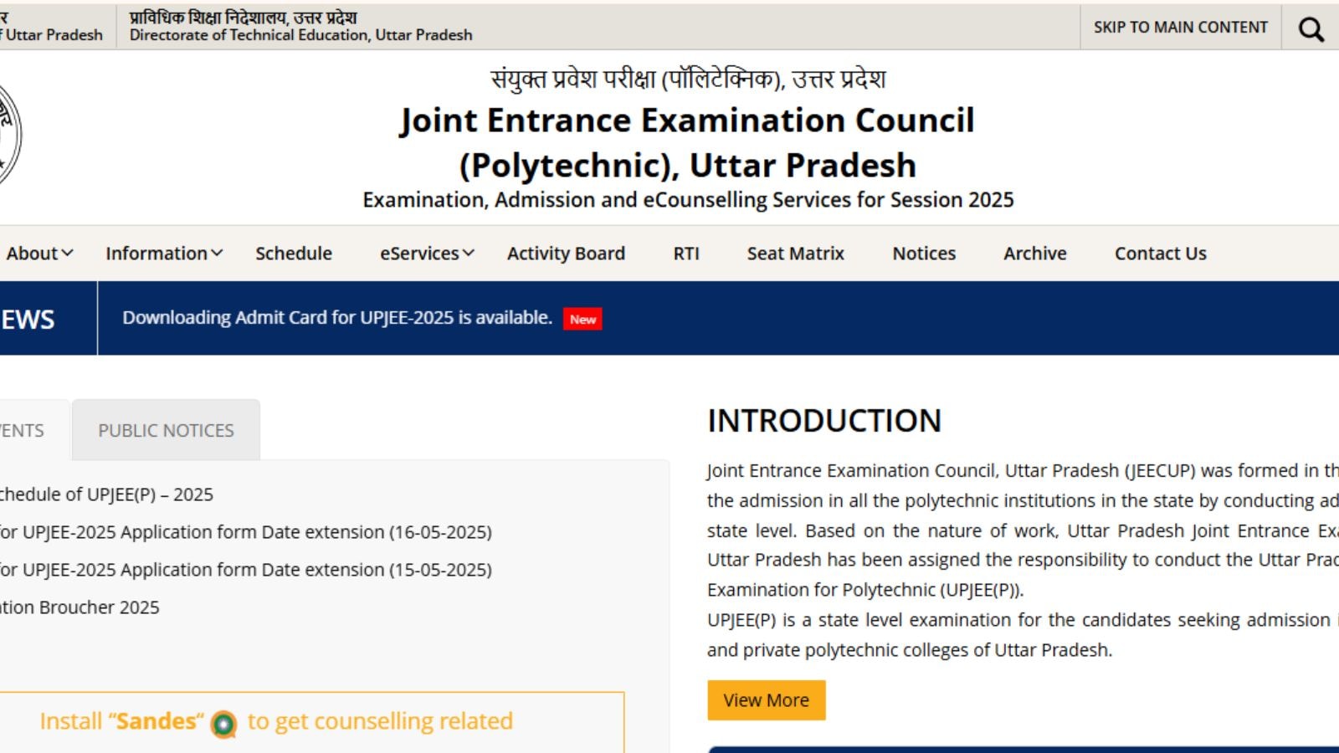Viewport: 1339px width, 753px height.
Task: Expand the eServices dropdown menu
Action: pos(427,254)
